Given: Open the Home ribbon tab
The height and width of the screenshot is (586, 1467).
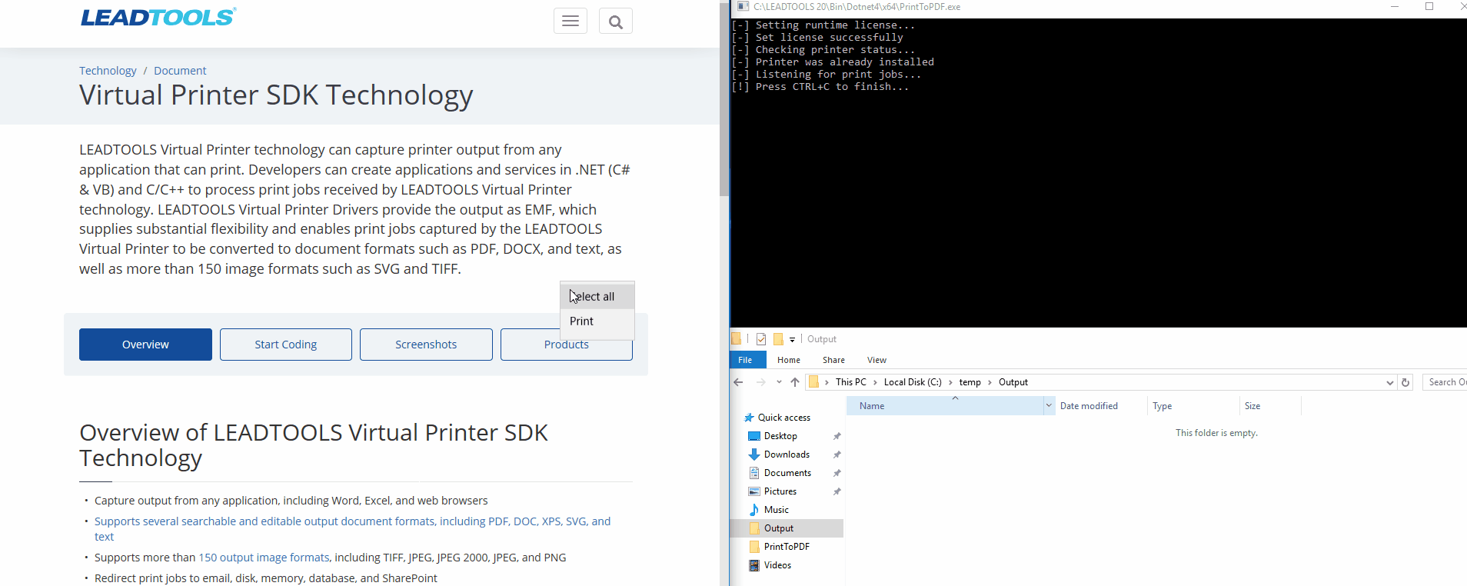Looking at the screenshot, I should click(x=789, y=360).
